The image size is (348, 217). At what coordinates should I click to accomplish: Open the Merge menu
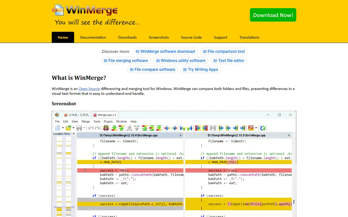coord(85,121)
